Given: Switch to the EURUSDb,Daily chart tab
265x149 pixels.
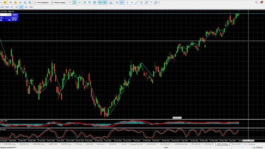Looking at the screenshot, I should (10, 144).
